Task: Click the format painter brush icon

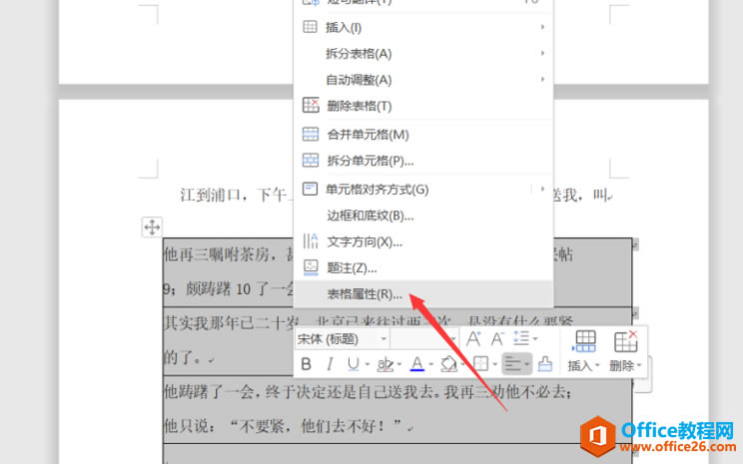Action: [545, 364]
